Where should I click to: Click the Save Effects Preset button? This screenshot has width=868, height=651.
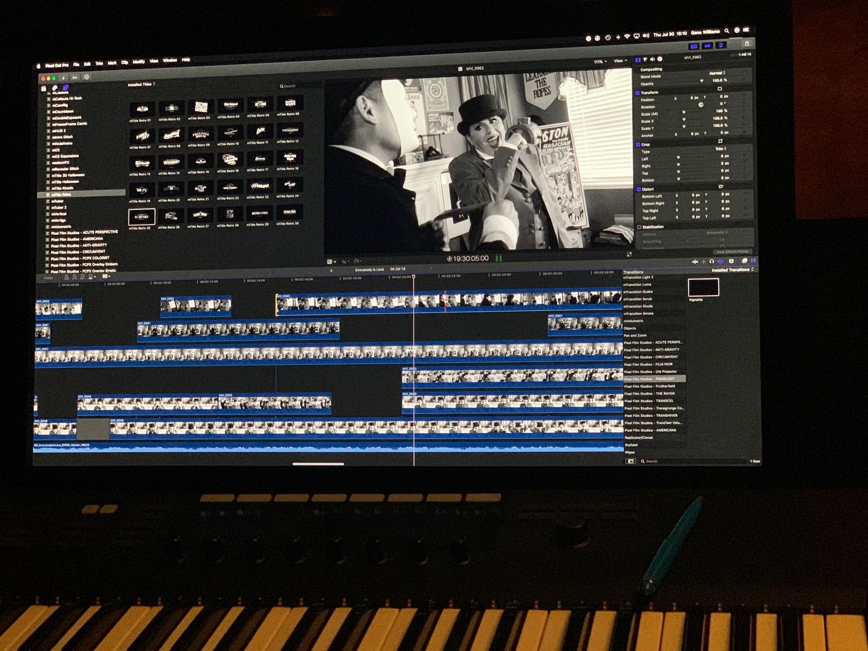point(732,252)
